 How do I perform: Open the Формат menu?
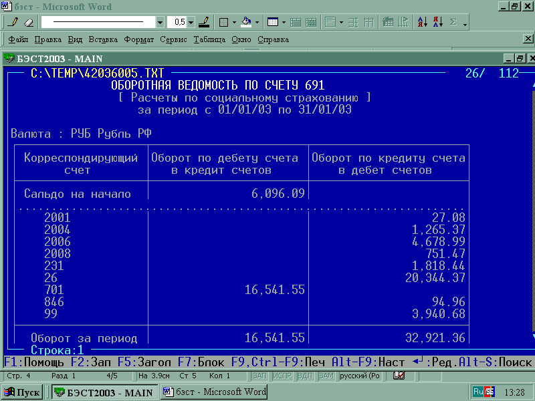(139, 39)
